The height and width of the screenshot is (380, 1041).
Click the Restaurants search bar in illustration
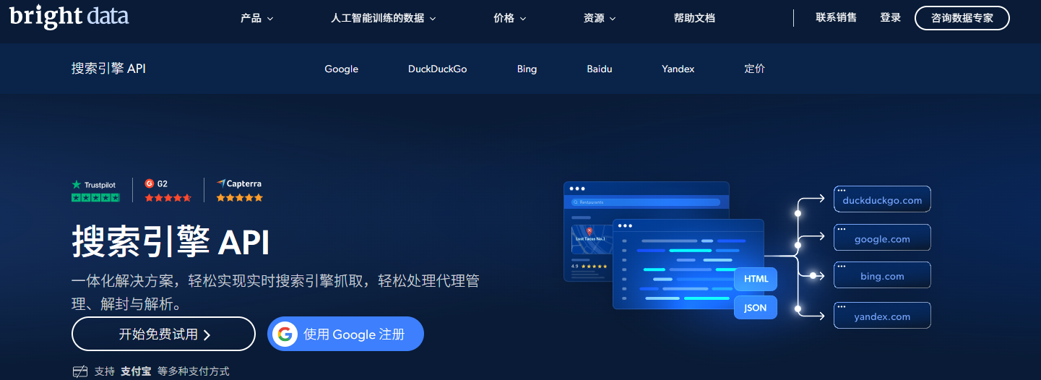646,202
